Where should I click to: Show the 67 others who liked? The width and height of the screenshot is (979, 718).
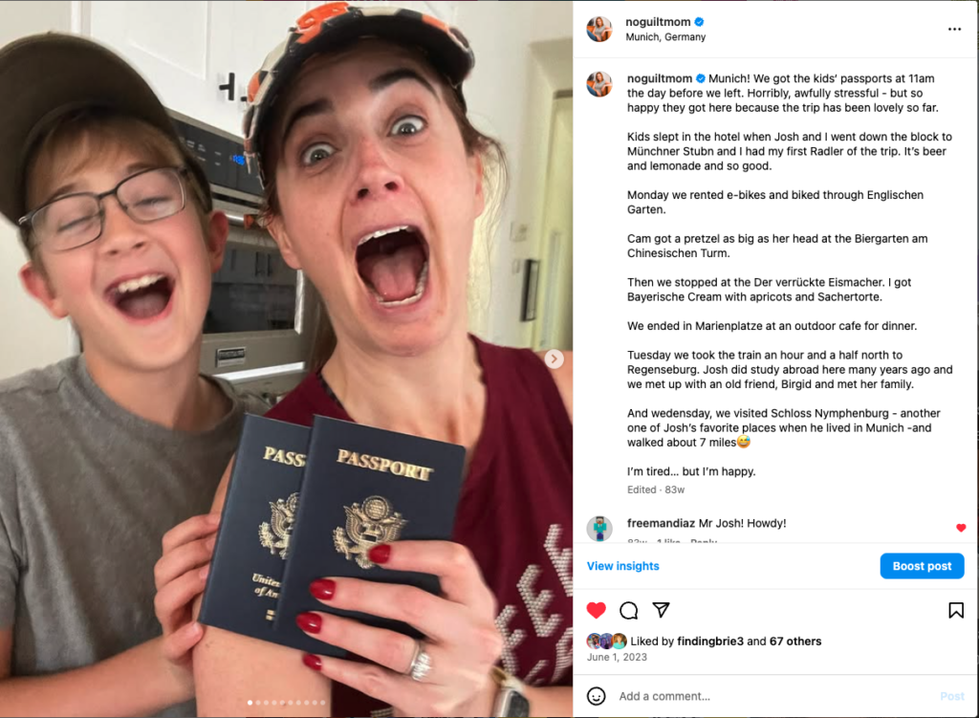click(795, 642)
